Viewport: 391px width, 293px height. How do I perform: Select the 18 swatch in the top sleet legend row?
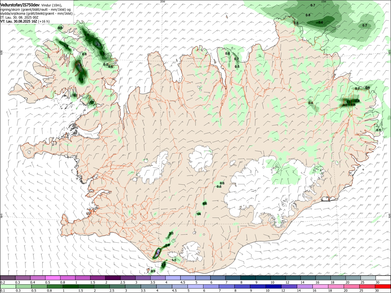pyautogui.click(x=338, y=278)
